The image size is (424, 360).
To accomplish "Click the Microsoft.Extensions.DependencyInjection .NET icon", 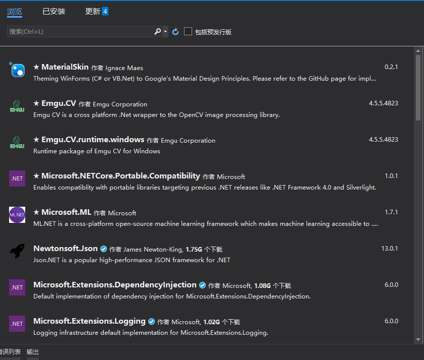I will coord(17,287).
